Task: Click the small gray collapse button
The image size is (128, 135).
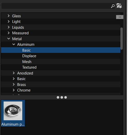Action: [120, 17]
